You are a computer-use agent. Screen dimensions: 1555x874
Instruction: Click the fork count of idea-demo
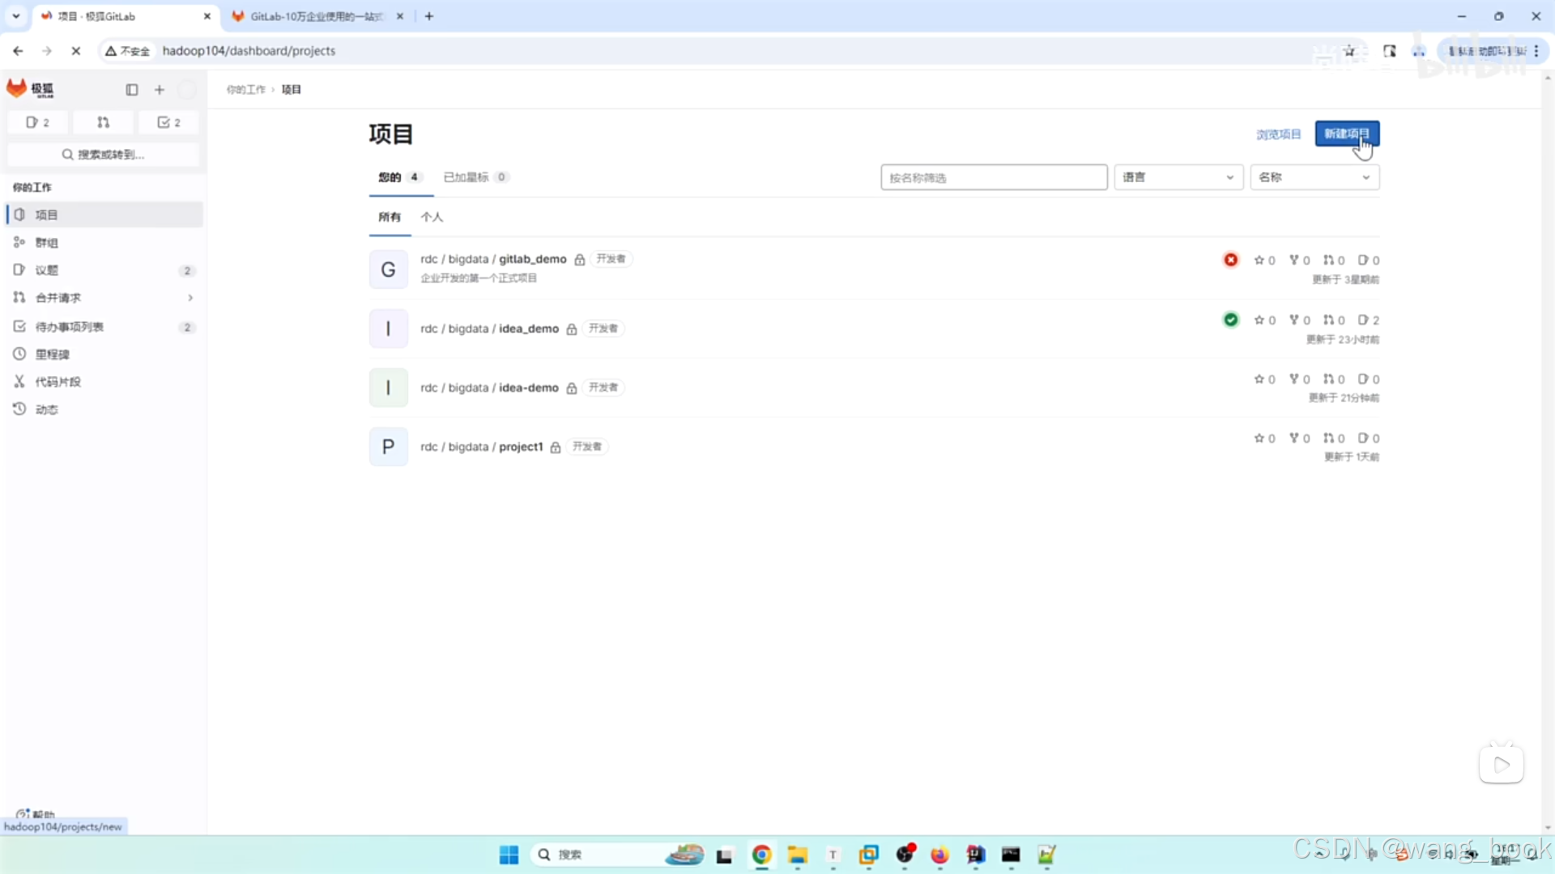coord(1299,379)
